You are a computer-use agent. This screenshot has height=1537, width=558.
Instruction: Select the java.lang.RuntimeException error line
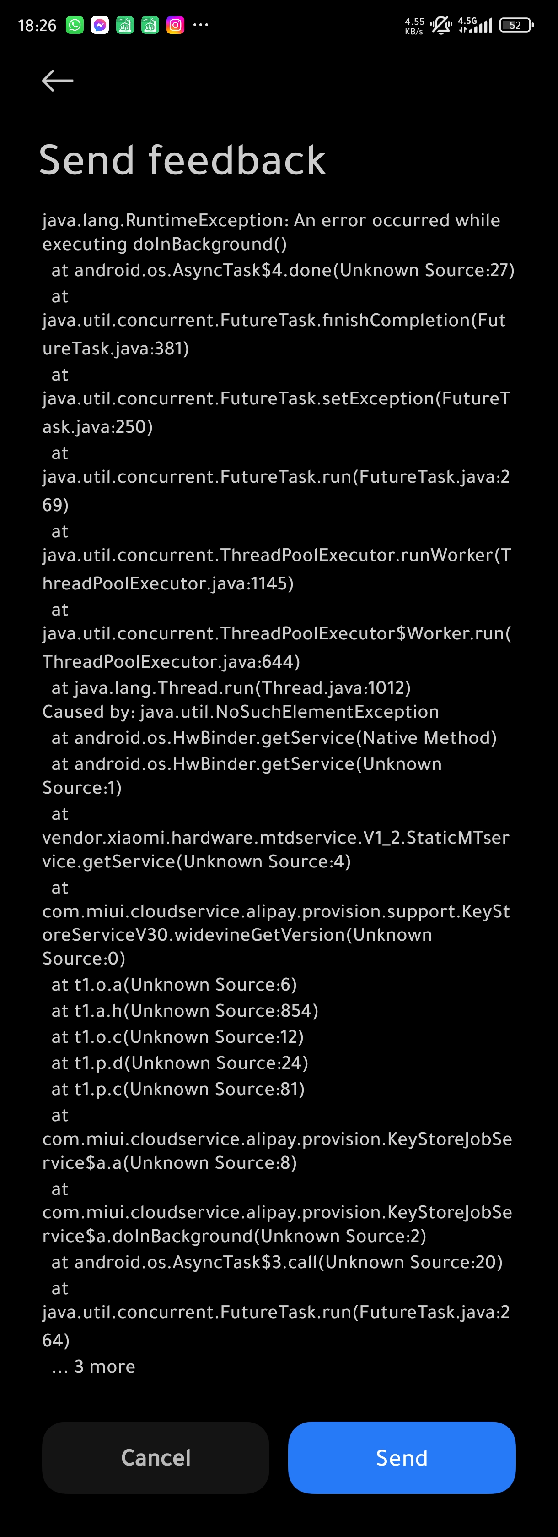[271, 232]
